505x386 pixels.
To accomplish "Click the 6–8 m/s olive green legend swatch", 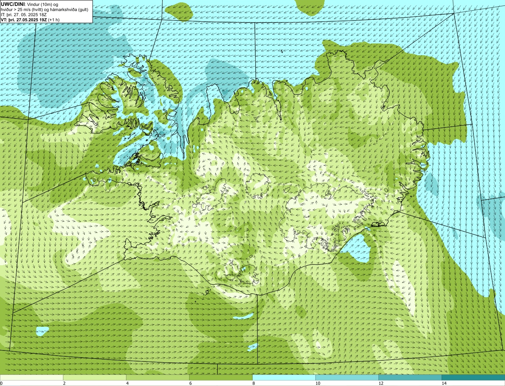I will click(221, 377).
